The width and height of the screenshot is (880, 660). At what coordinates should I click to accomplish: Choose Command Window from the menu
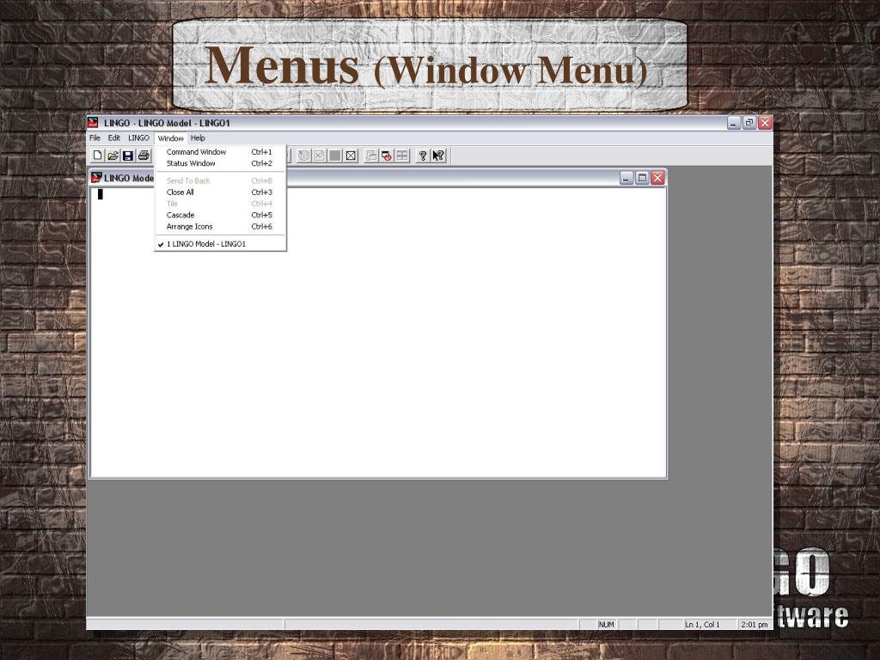click(x=220, y=152)
